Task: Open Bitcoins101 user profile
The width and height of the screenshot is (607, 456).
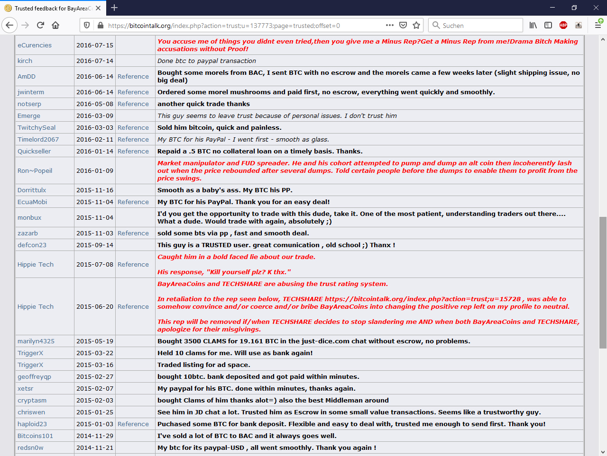Action: pyautogui.click(x=35, y=436)
